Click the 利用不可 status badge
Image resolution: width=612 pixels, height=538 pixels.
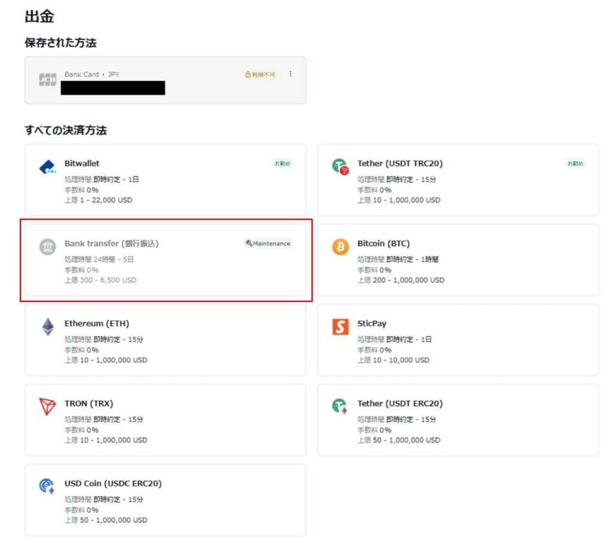coord(259,74)
